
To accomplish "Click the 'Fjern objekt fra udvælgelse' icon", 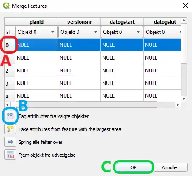I will click(x=10, y=155).
